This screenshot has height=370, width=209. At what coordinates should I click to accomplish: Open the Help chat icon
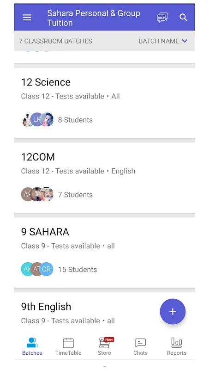coord(162,18)
